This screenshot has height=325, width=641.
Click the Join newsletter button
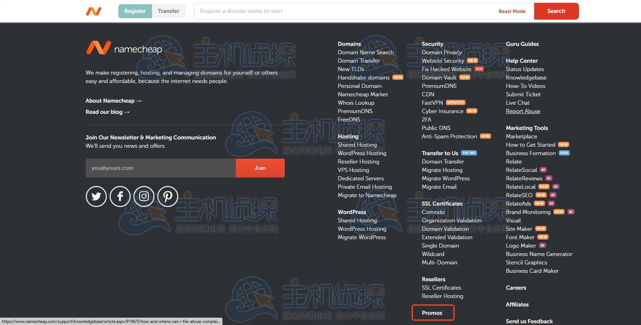[260, 168]
